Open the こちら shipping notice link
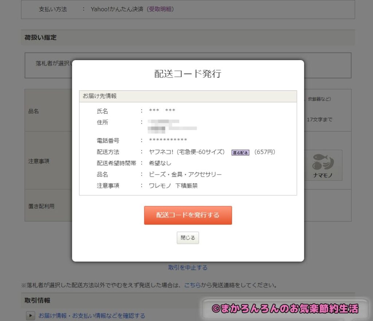 point(192,285)
